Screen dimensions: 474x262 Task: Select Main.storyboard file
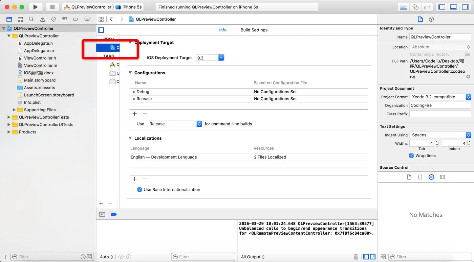pos(40,80)
